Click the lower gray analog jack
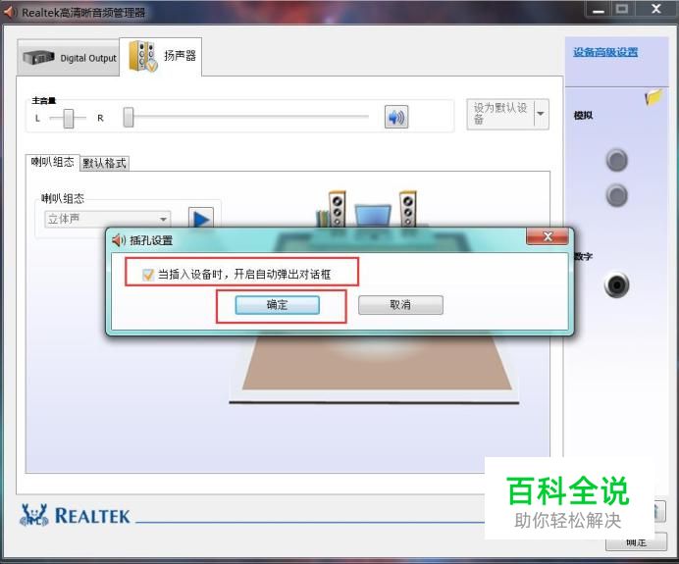The height and width of the screenshot is (564, 679). [616, 195]
